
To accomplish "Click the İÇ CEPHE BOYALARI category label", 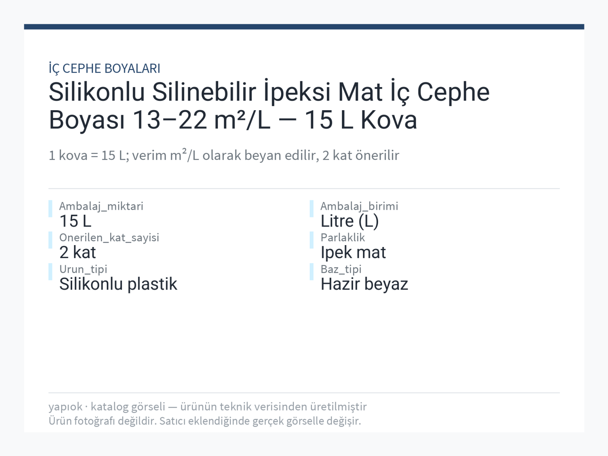I will coord(104,68).
